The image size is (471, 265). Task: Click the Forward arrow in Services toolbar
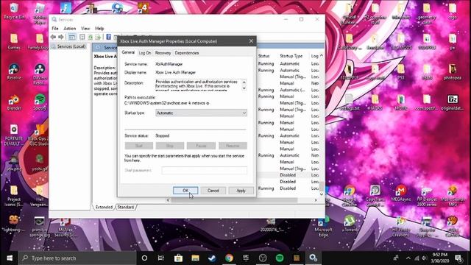pyautogui.click(x=61, y=37)
